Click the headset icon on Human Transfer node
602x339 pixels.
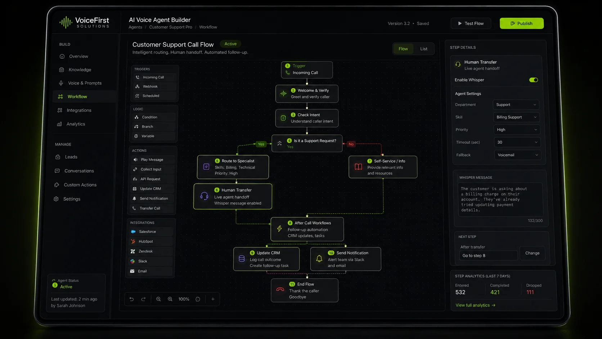click(x=204, y=196)
